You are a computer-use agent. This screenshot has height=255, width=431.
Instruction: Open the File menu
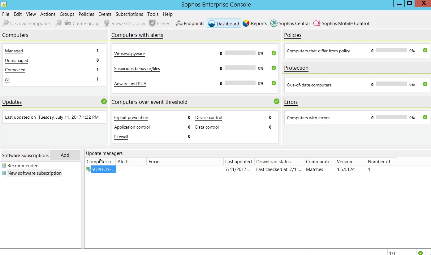tap(6, 14)
